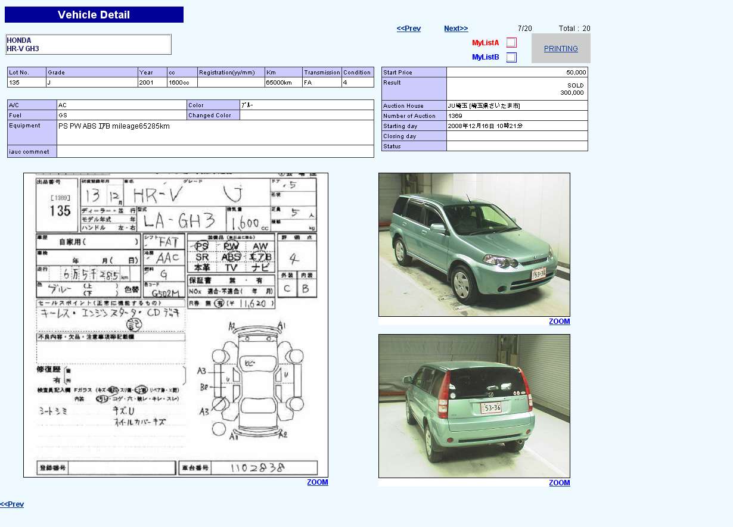Select the A/C value AC
Image resolution: width=733 pixels, height=527 pixels.
click(x=122, y=105)
